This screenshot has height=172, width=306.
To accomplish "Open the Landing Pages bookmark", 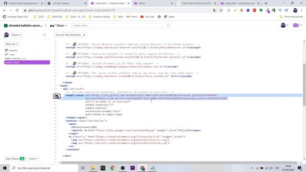I will point(16,17).
